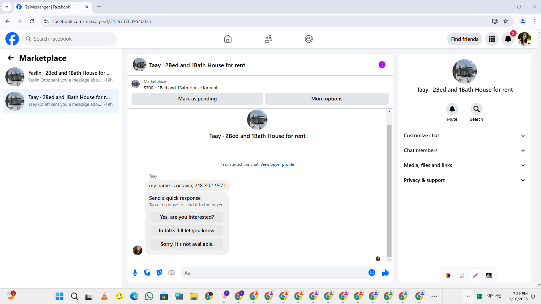Bookmark this page with the star icon

pos(506,21)
